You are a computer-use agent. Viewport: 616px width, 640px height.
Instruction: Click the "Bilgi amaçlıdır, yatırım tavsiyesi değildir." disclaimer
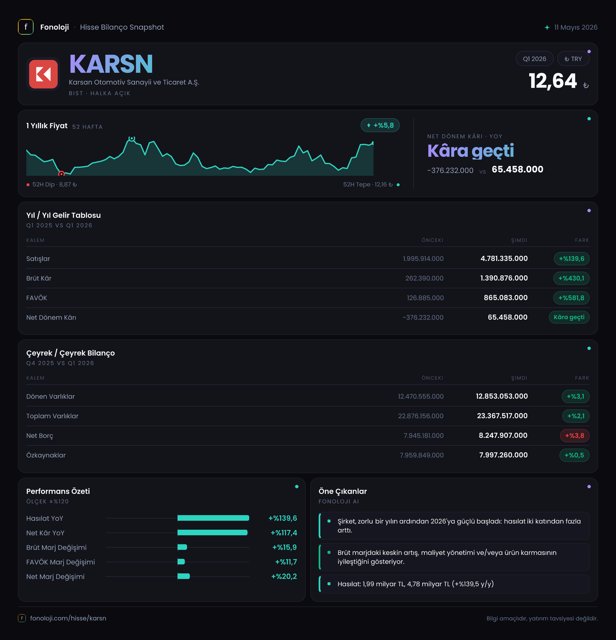click(x=542, y=618)
